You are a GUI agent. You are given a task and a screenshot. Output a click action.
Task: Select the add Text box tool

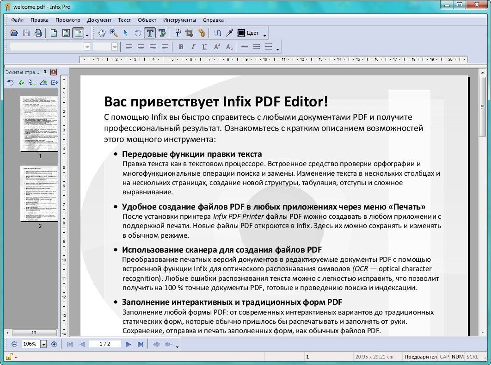pyautogui.click(x=162, y=33)
